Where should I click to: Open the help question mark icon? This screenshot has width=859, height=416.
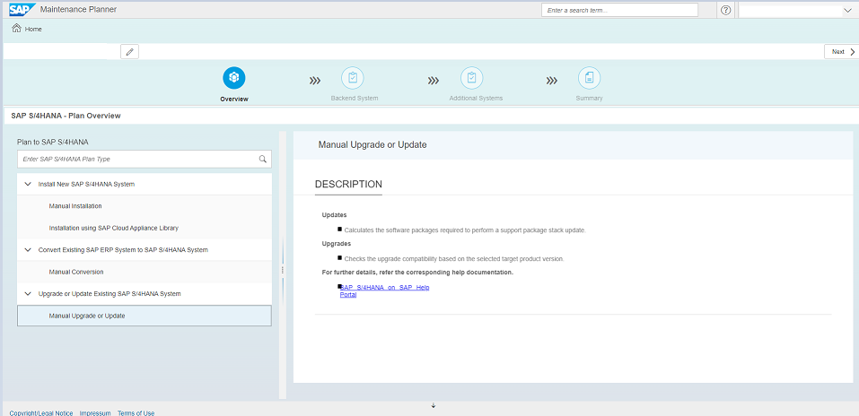point(726,10)
